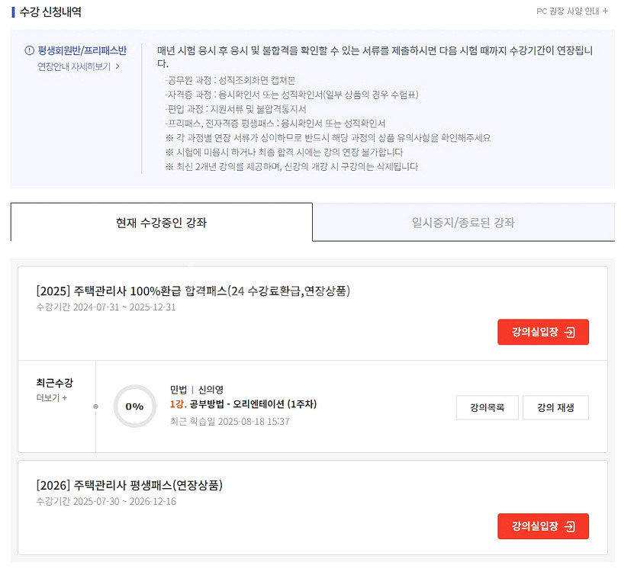Viewport: 621px width, 572px height.
Task: Select the 1강. 공부방법 - 오리엔테이션 lecture
Action: pos(243,404)
